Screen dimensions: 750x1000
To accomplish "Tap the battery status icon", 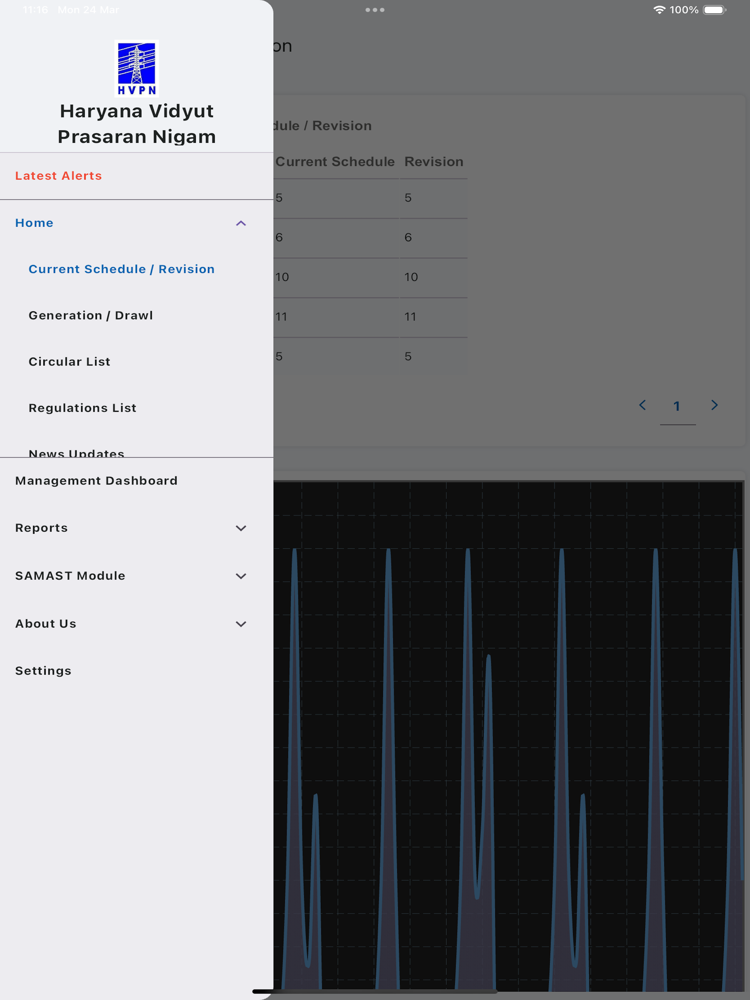I will coord(715,10).
